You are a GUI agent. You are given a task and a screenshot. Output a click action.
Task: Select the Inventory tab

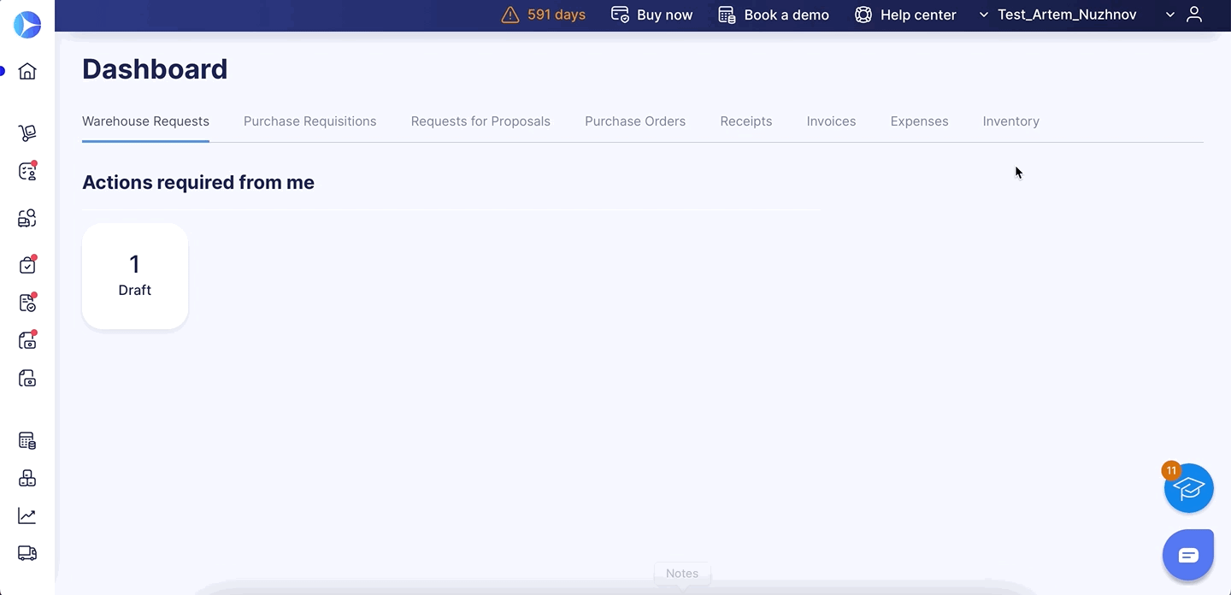(1010, 121)
